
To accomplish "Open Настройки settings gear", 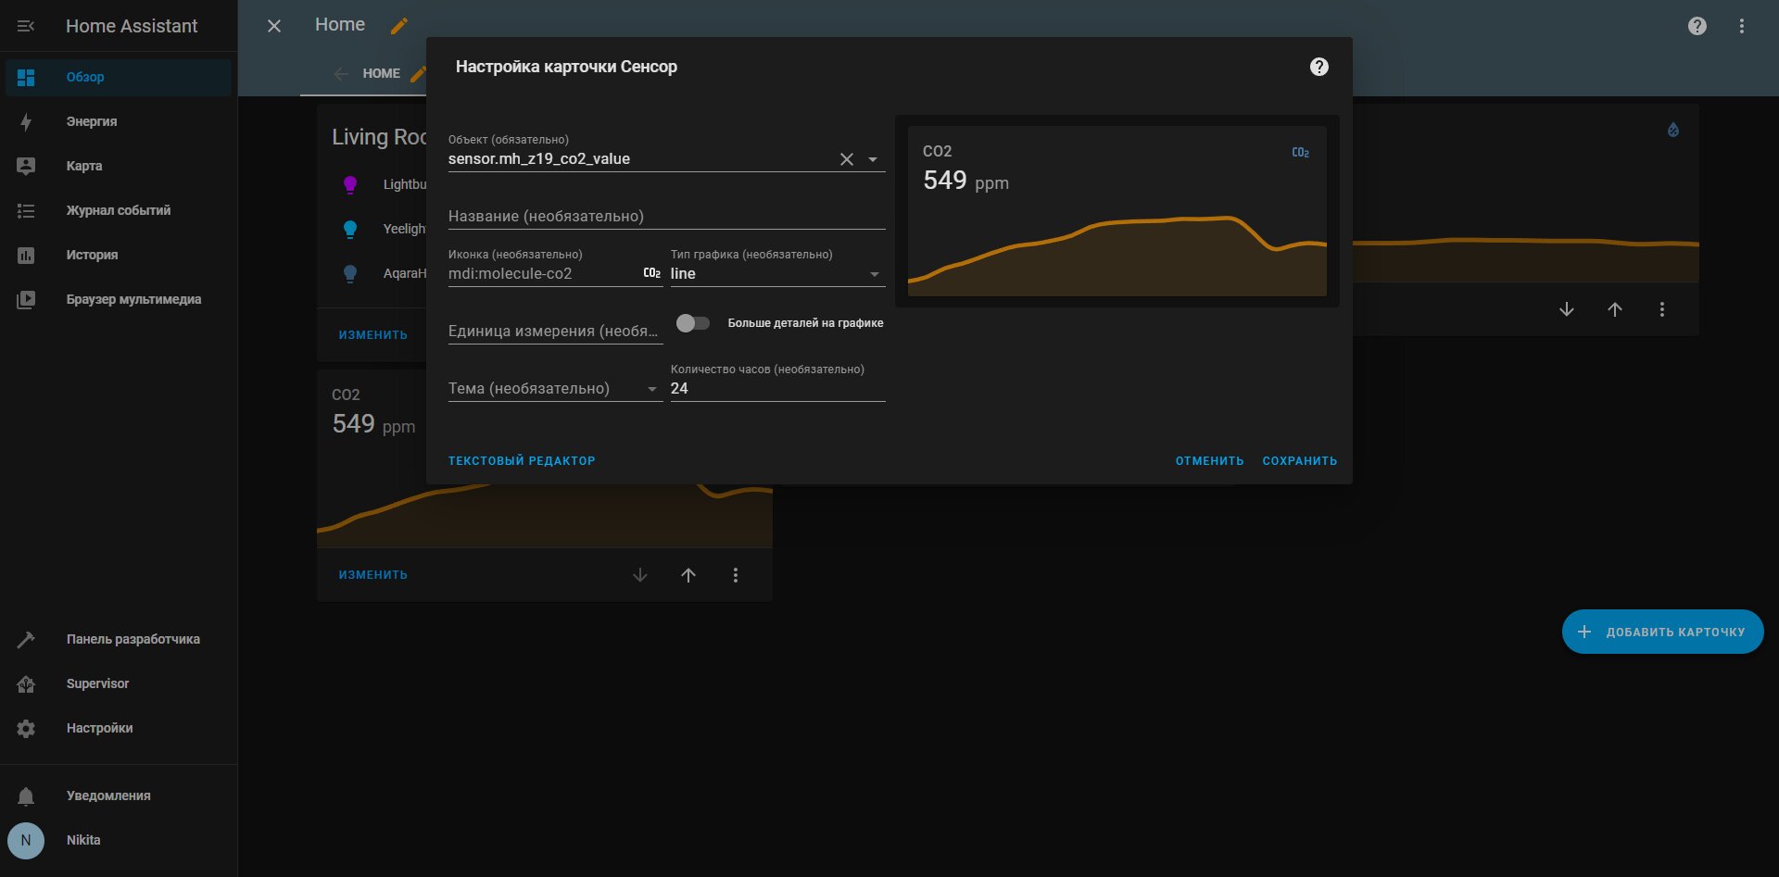I will click(118, 728).
